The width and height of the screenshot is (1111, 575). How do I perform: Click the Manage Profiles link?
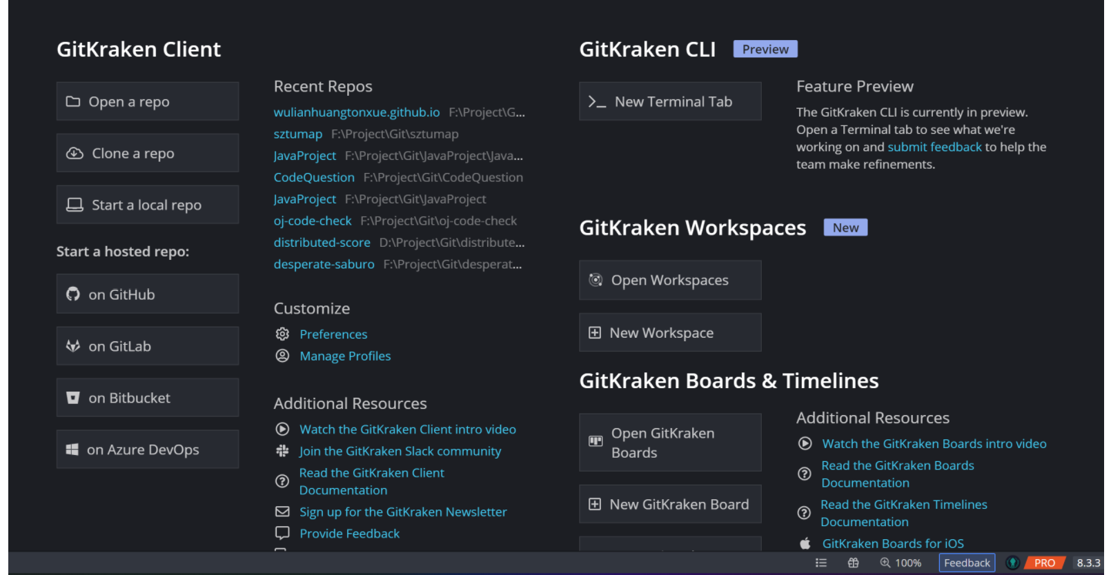345,356
